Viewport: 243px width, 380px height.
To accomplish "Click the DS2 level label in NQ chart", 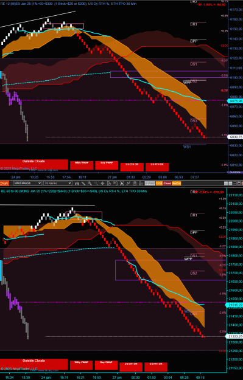I will click(194, 274).
